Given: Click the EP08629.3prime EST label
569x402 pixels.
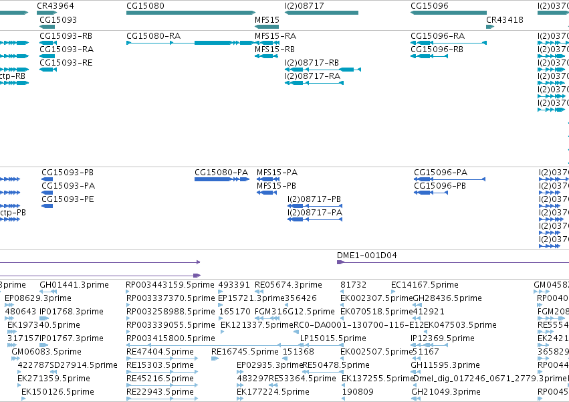Looking at the screenshot, I should coord(37,298).
